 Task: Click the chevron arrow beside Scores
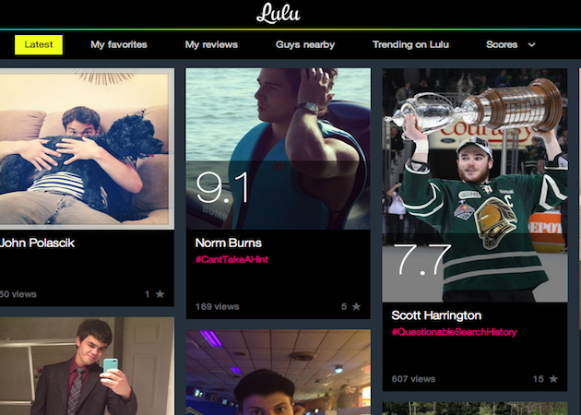(532, 45)
